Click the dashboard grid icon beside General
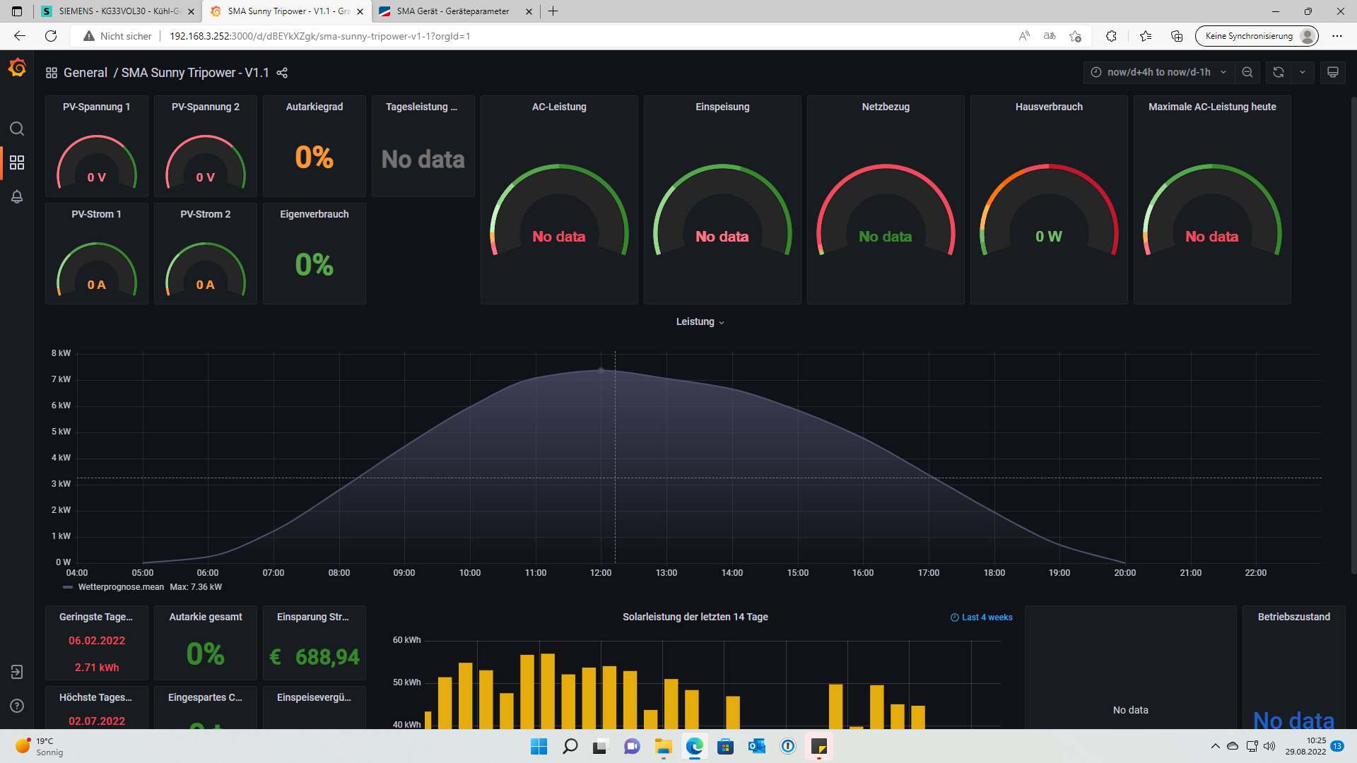The width and height of the screenshot is (1357, 763). [52, 73]
